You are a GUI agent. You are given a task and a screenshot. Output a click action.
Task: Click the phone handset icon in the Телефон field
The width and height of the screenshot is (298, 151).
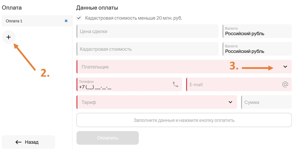175,84
